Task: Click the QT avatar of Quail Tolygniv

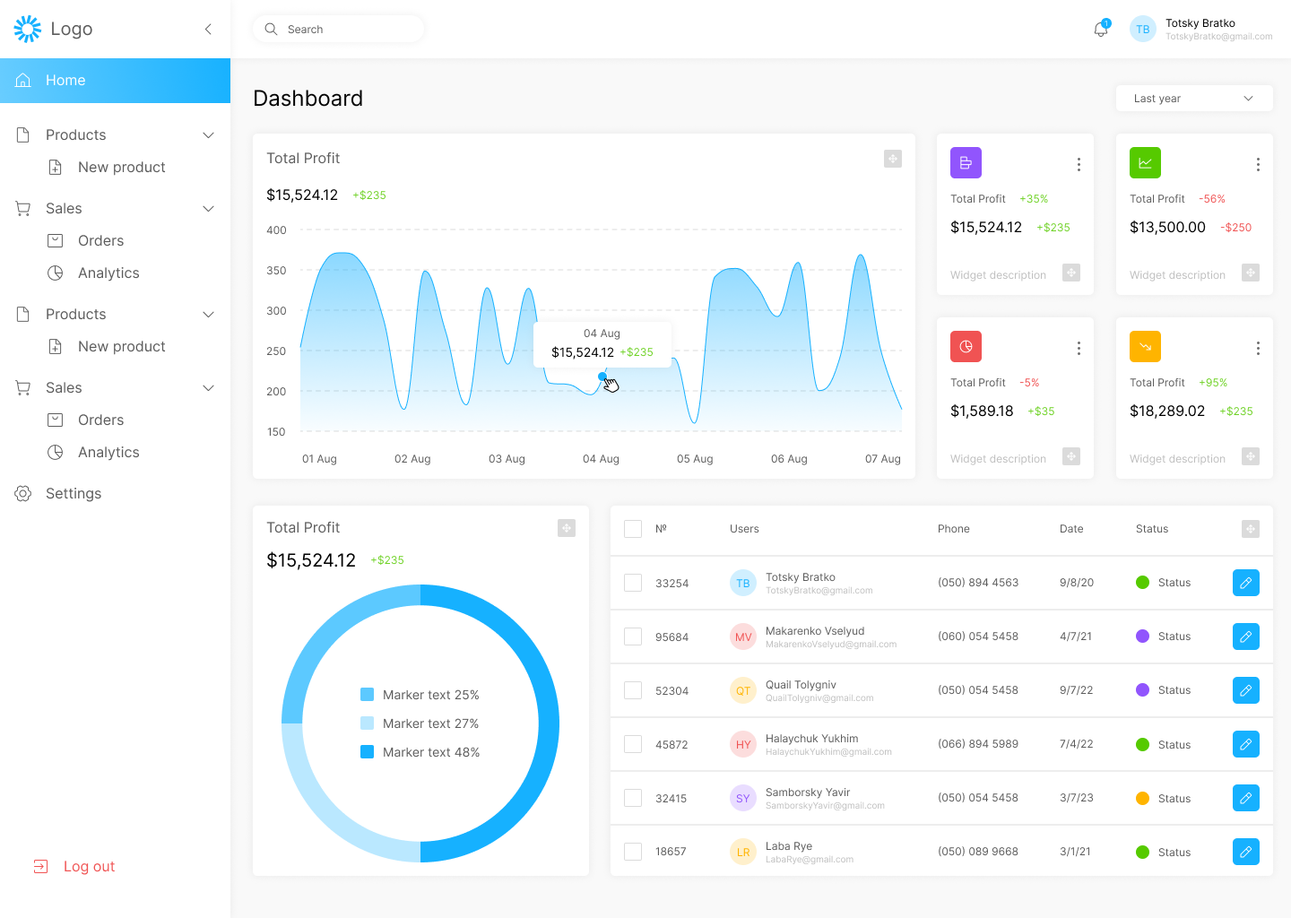Action: coord(743,690)
